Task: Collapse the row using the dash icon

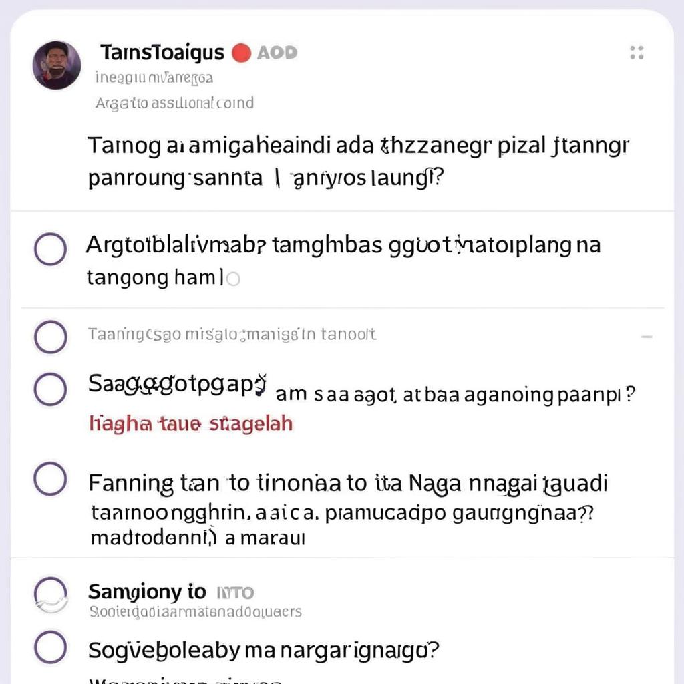Action: click(647, 337)
